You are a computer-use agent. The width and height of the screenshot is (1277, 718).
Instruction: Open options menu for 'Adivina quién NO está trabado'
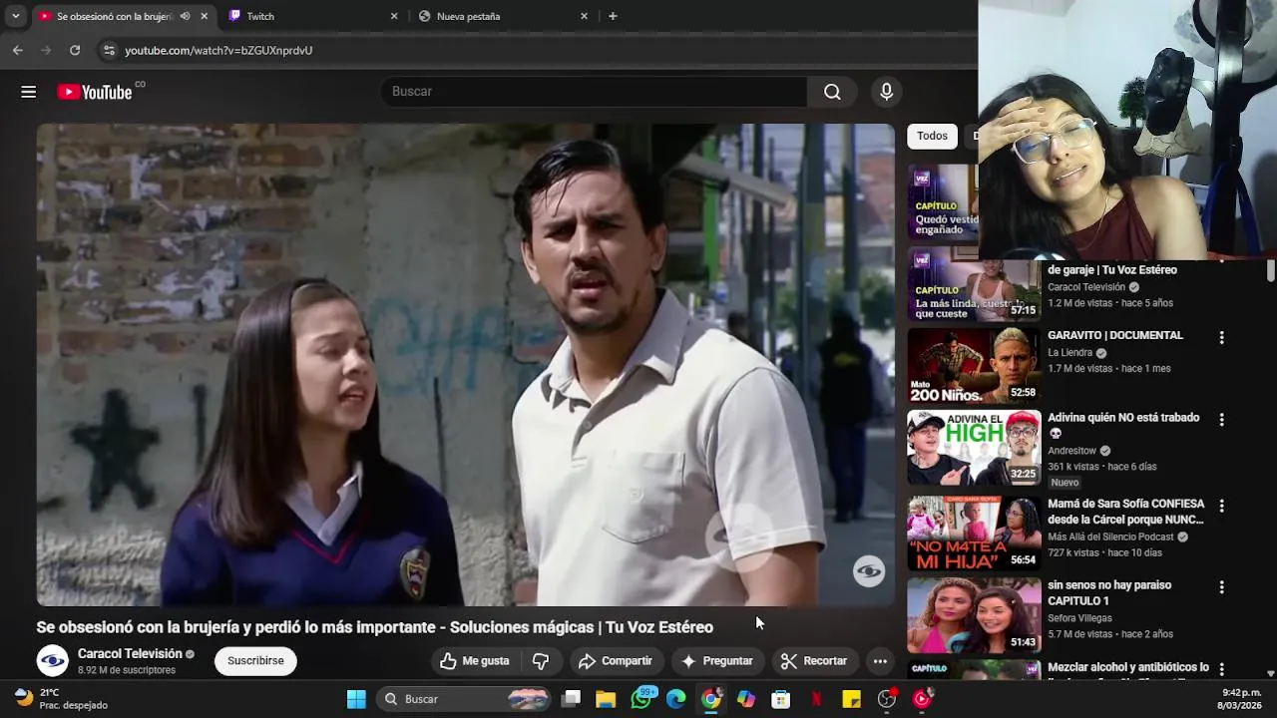pyautogui.click(x=1221, y=420)
